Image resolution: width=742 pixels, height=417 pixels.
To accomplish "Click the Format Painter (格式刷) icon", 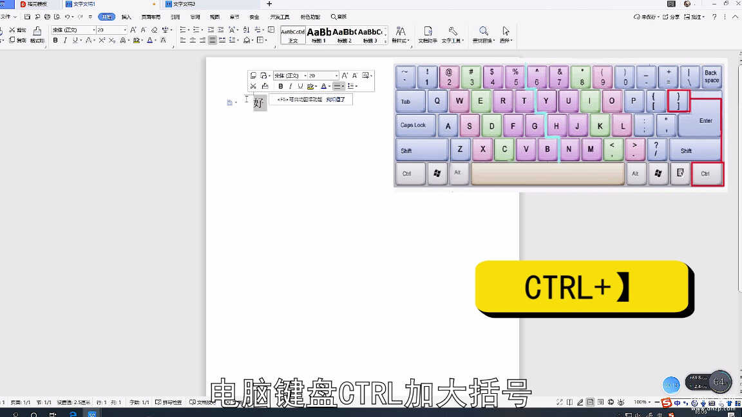I will pyautogui.click(x=37, y=32).
